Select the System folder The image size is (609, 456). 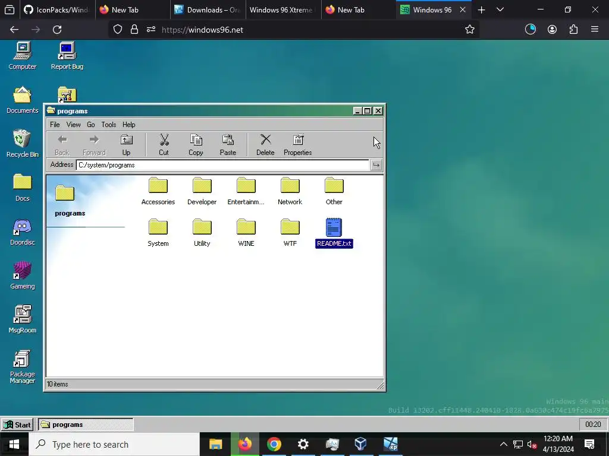(x=158, y=233)
